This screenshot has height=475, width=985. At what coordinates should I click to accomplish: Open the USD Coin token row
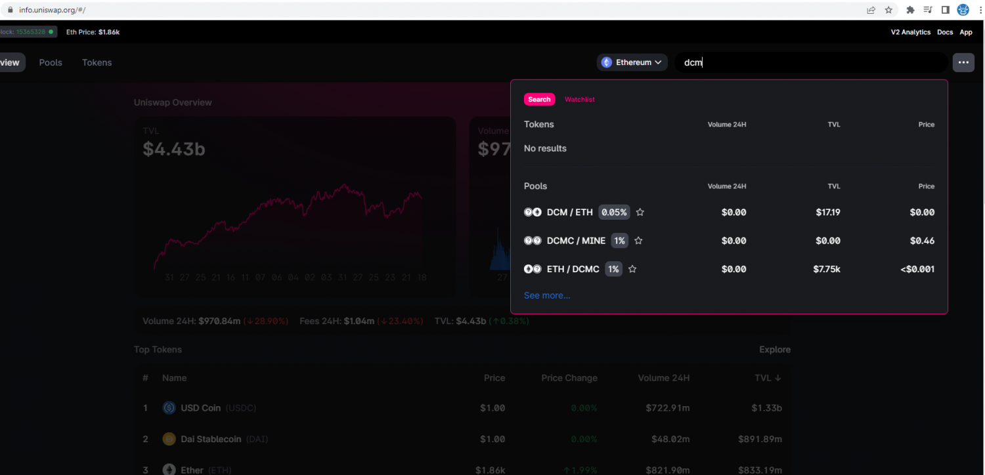(x=462, y=408)
